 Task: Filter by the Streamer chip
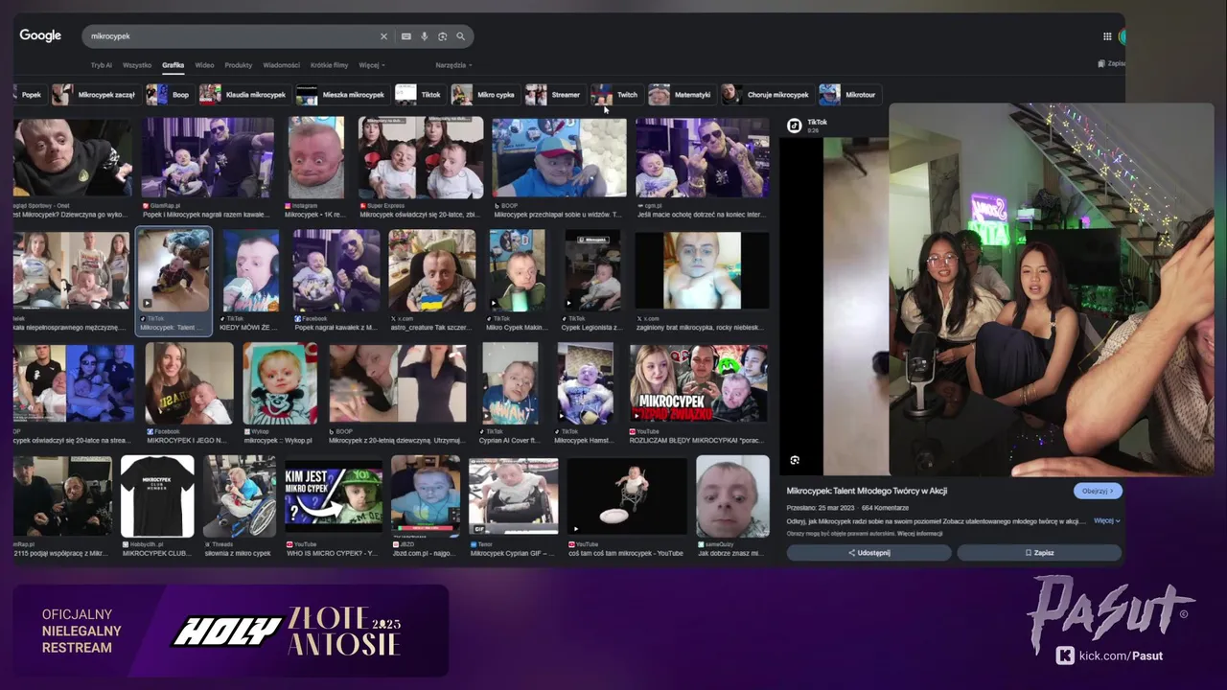coord(554,95)
